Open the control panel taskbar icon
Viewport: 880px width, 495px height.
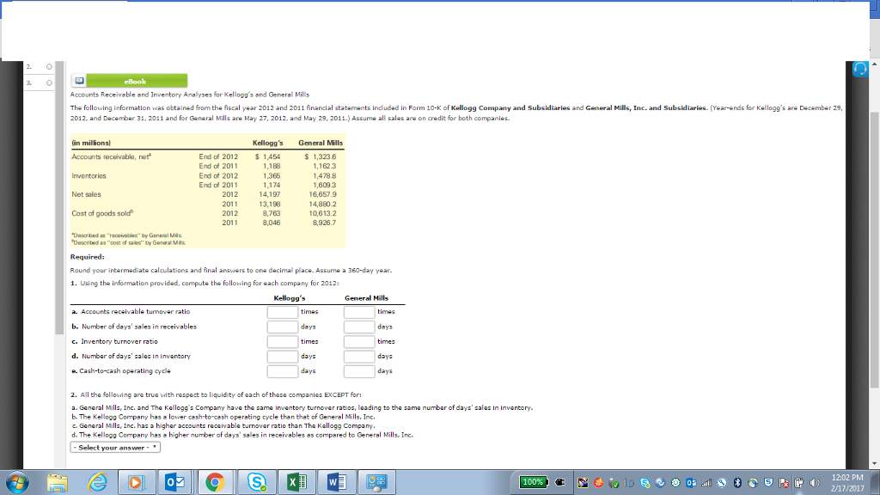(376, 483)
